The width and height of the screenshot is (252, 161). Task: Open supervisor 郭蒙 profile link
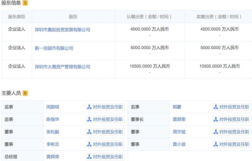coord(177,107)
